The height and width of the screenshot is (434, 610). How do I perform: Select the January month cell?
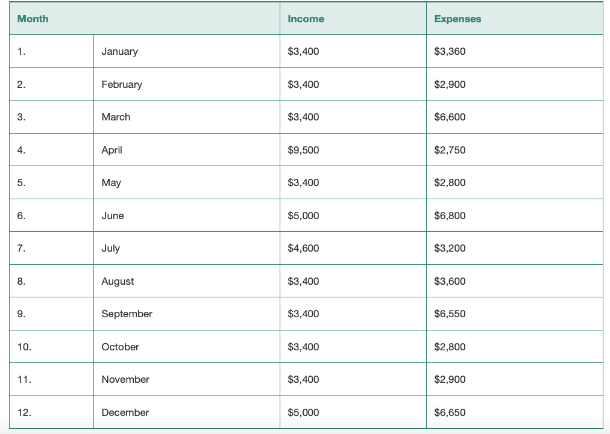coord(187,51)
